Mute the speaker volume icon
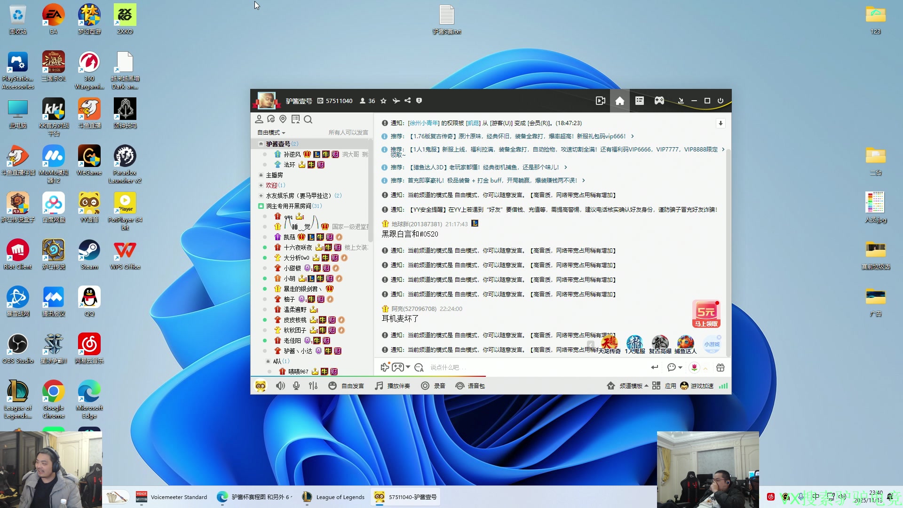Image resolution: width=903 pixels, height=508 pixels. pos(280,386)
